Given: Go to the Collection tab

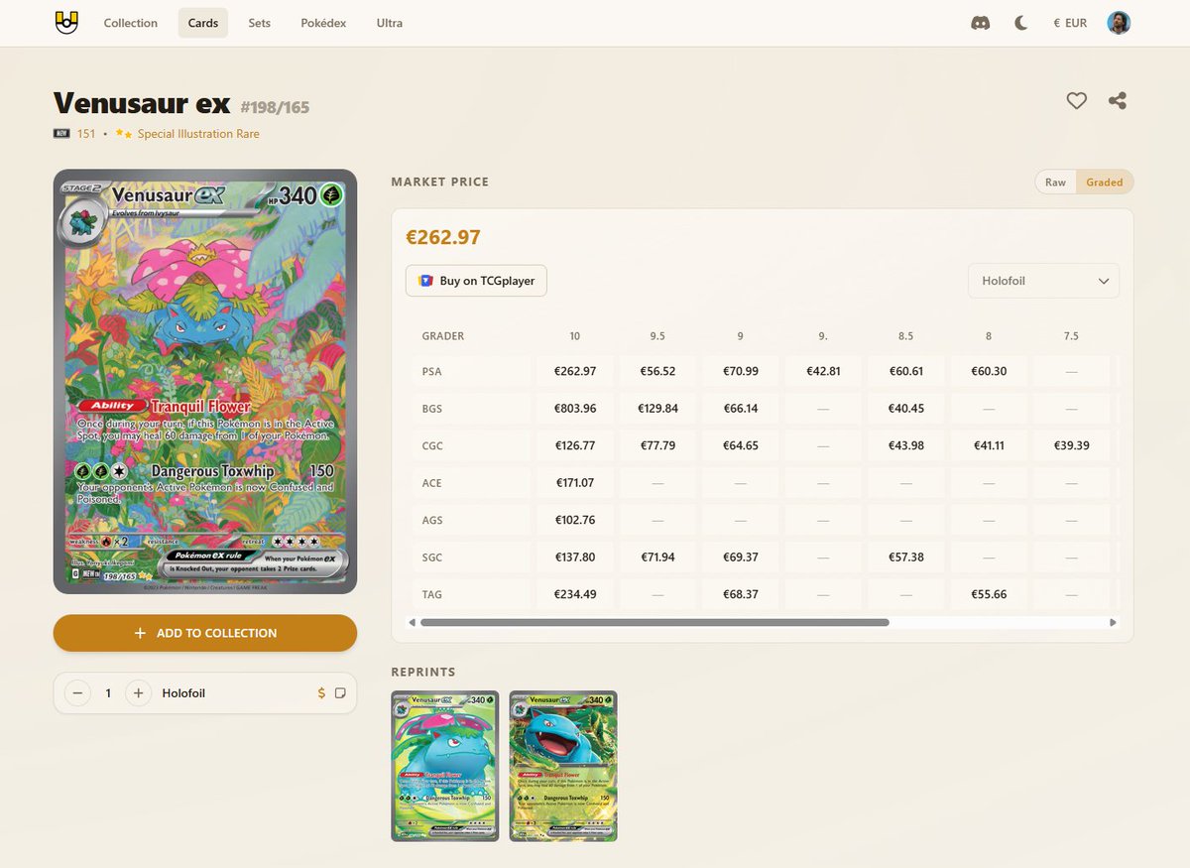Looking at the screenshot, I should [131, 23].
